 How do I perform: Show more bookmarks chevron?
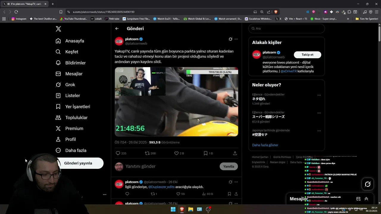(348, 19)
